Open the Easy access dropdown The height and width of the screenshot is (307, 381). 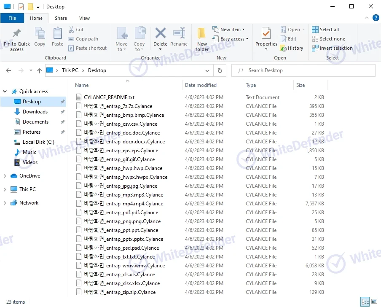point(231,39)
